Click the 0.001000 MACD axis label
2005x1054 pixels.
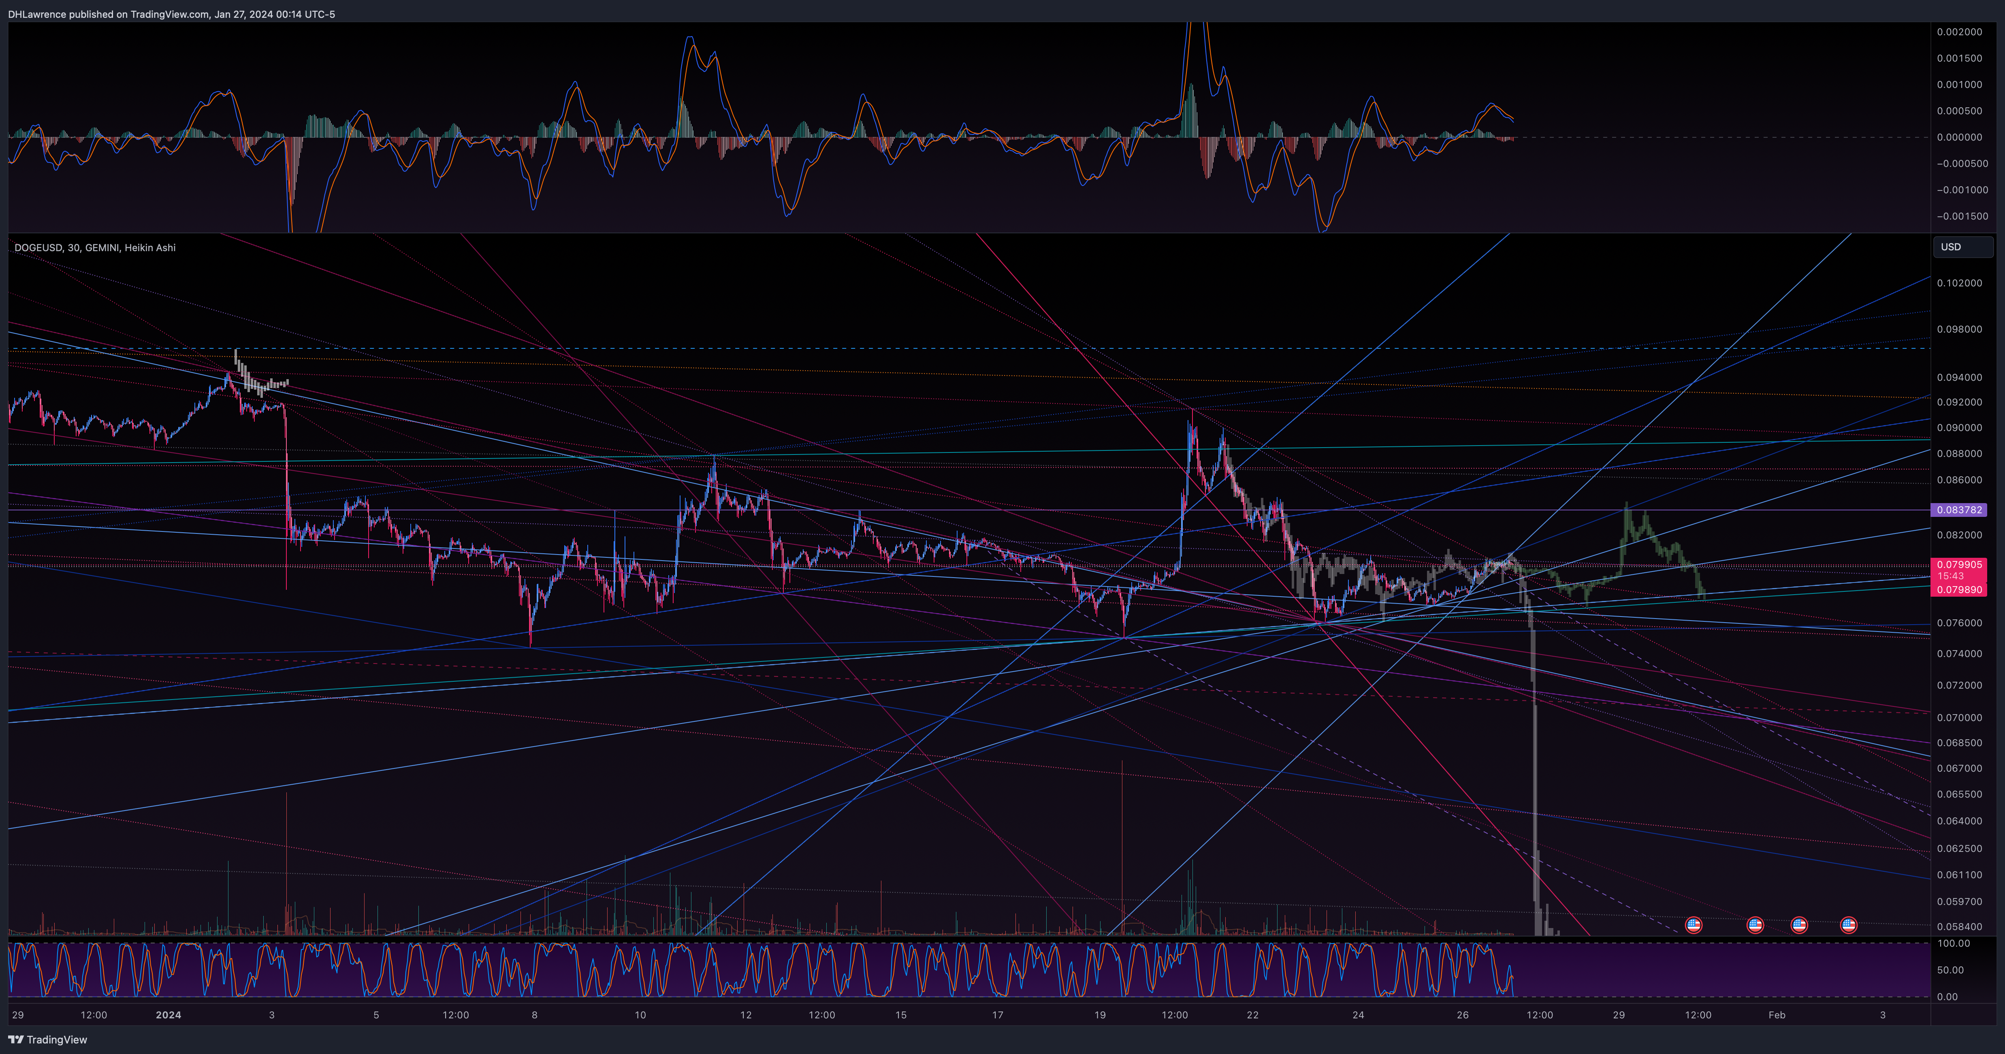pos(1959,85)
